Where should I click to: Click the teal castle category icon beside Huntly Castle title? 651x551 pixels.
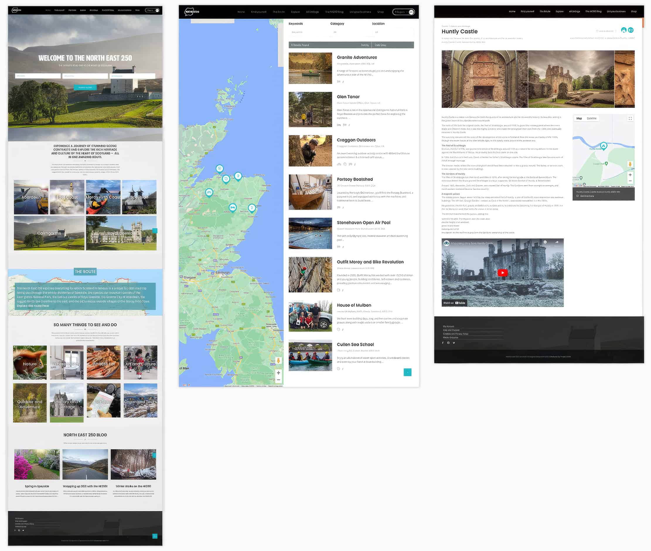coord(624,30)
